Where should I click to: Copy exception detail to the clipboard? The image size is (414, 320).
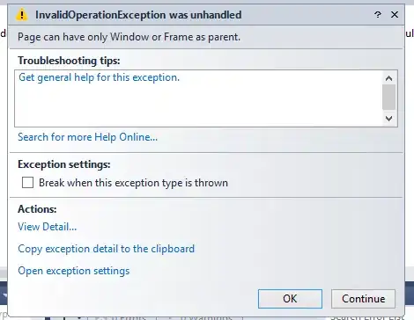(106, 249)
